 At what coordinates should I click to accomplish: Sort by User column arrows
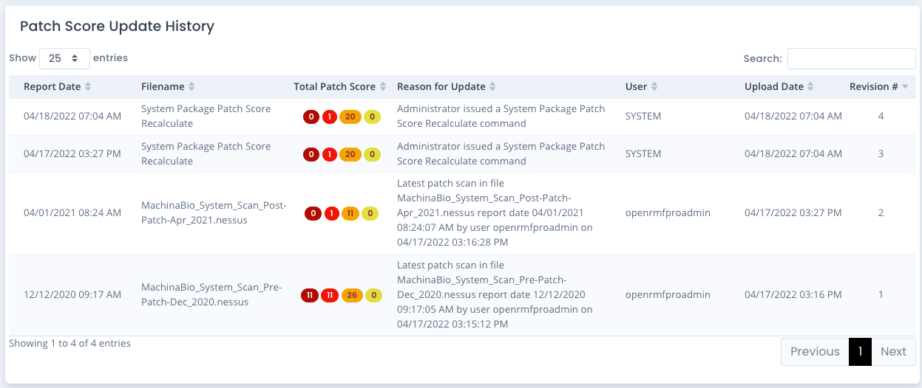point(654,87)
